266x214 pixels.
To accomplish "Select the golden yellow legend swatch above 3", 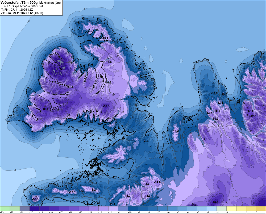I will coord(261,208).
